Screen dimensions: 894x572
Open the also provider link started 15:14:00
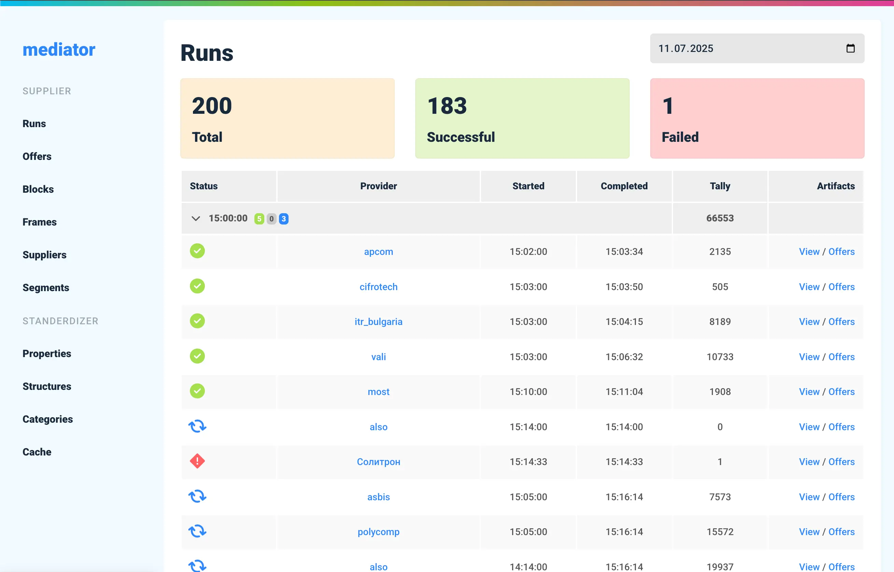(378, 427)
